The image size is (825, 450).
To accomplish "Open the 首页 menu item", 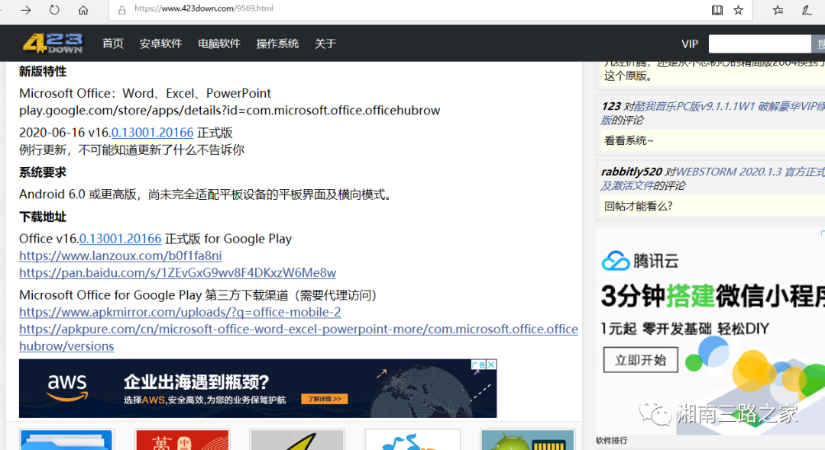I will point(112,43).
